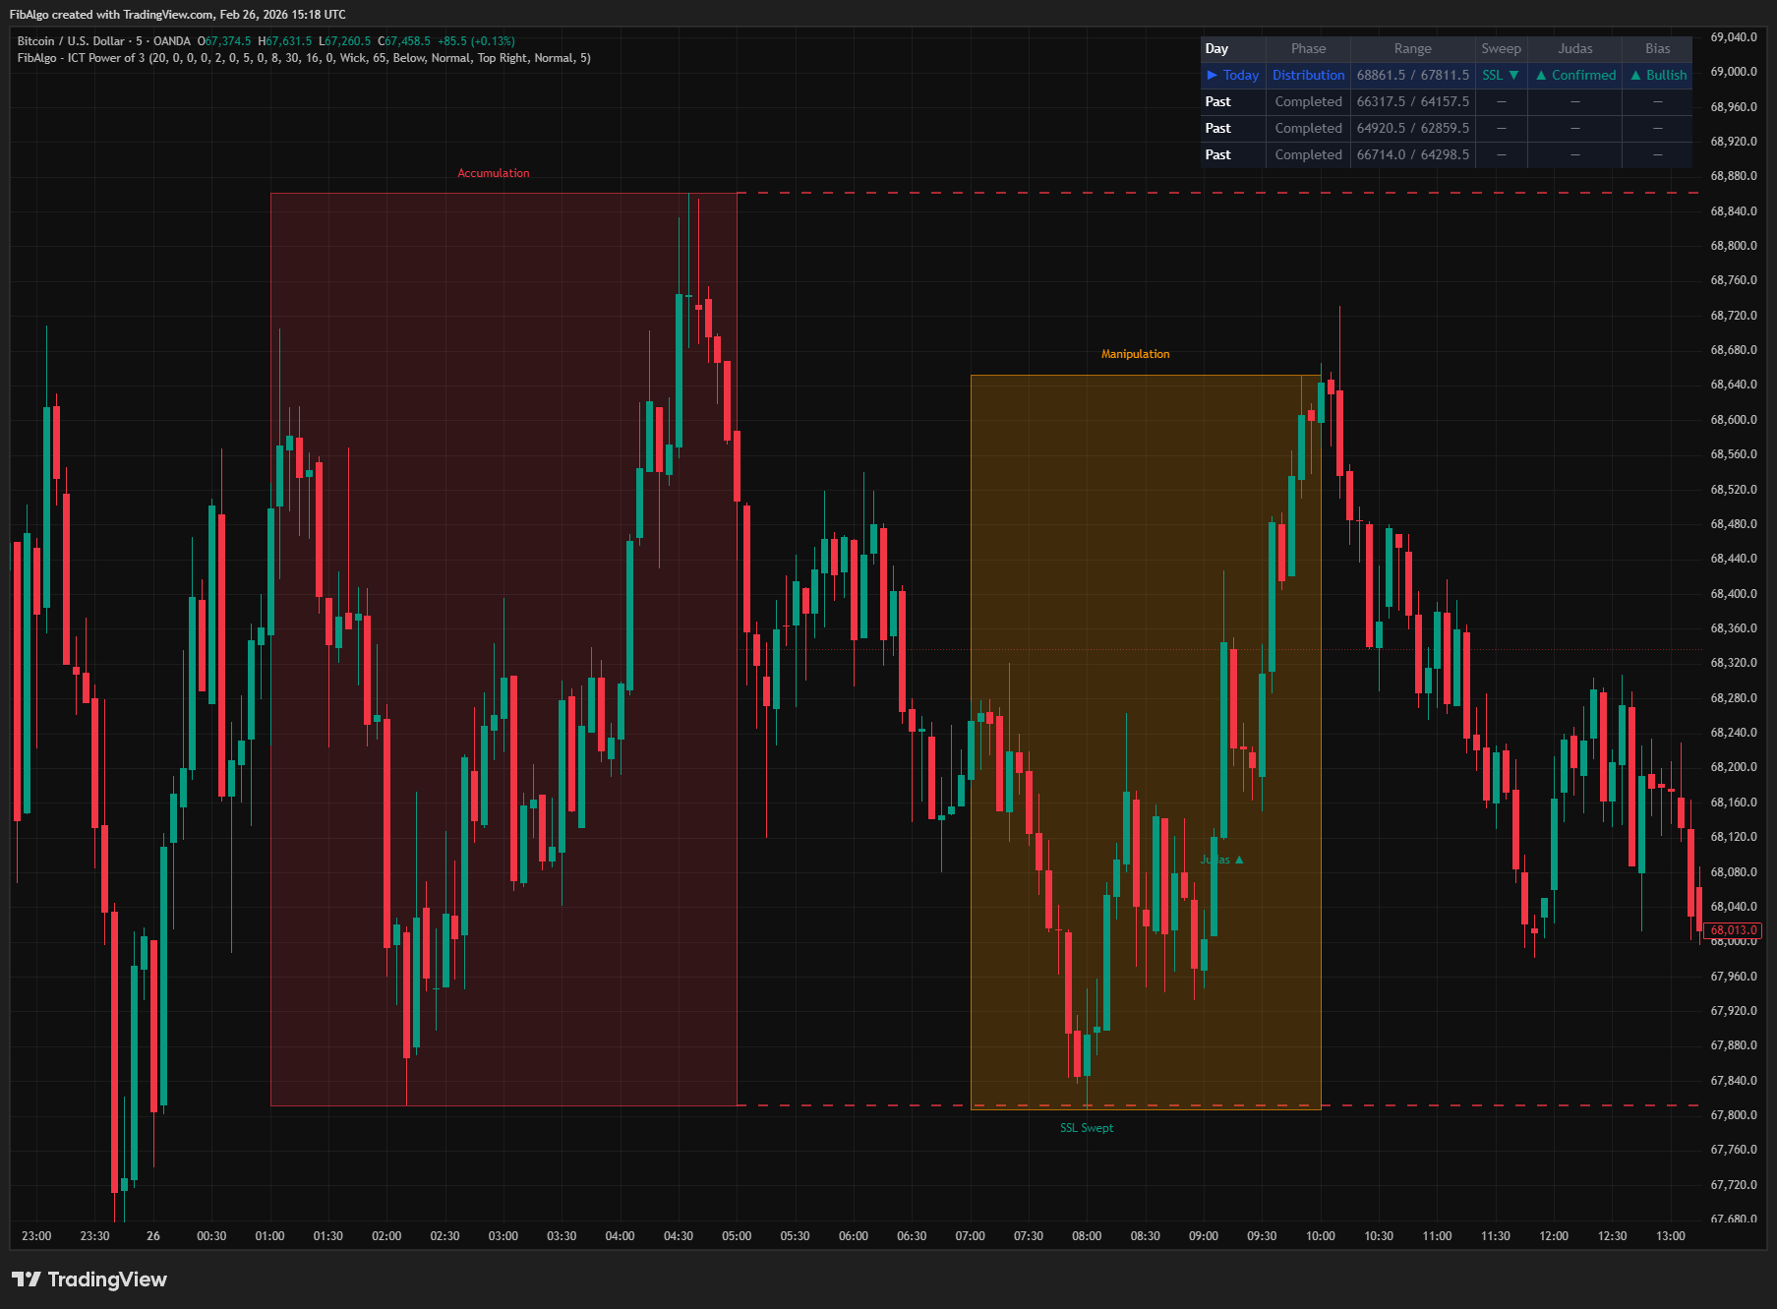Click the 08:00 timestamp on the time axis
The width and height of the screenshot is (1777, 1309).
click(x=1087, y=1236)
